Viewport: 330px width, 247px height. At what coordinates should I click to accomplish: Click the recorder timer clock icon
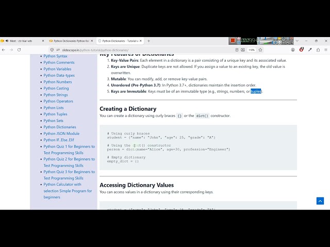(x=239, y=39)
